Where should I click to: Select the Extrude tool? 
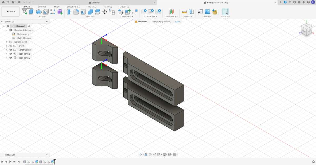(x=32, y=12)
